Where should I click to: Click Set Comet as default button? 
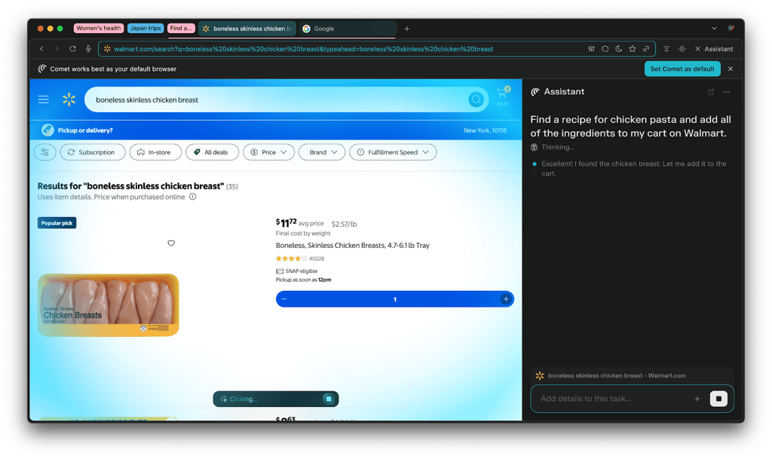[682, 69]
